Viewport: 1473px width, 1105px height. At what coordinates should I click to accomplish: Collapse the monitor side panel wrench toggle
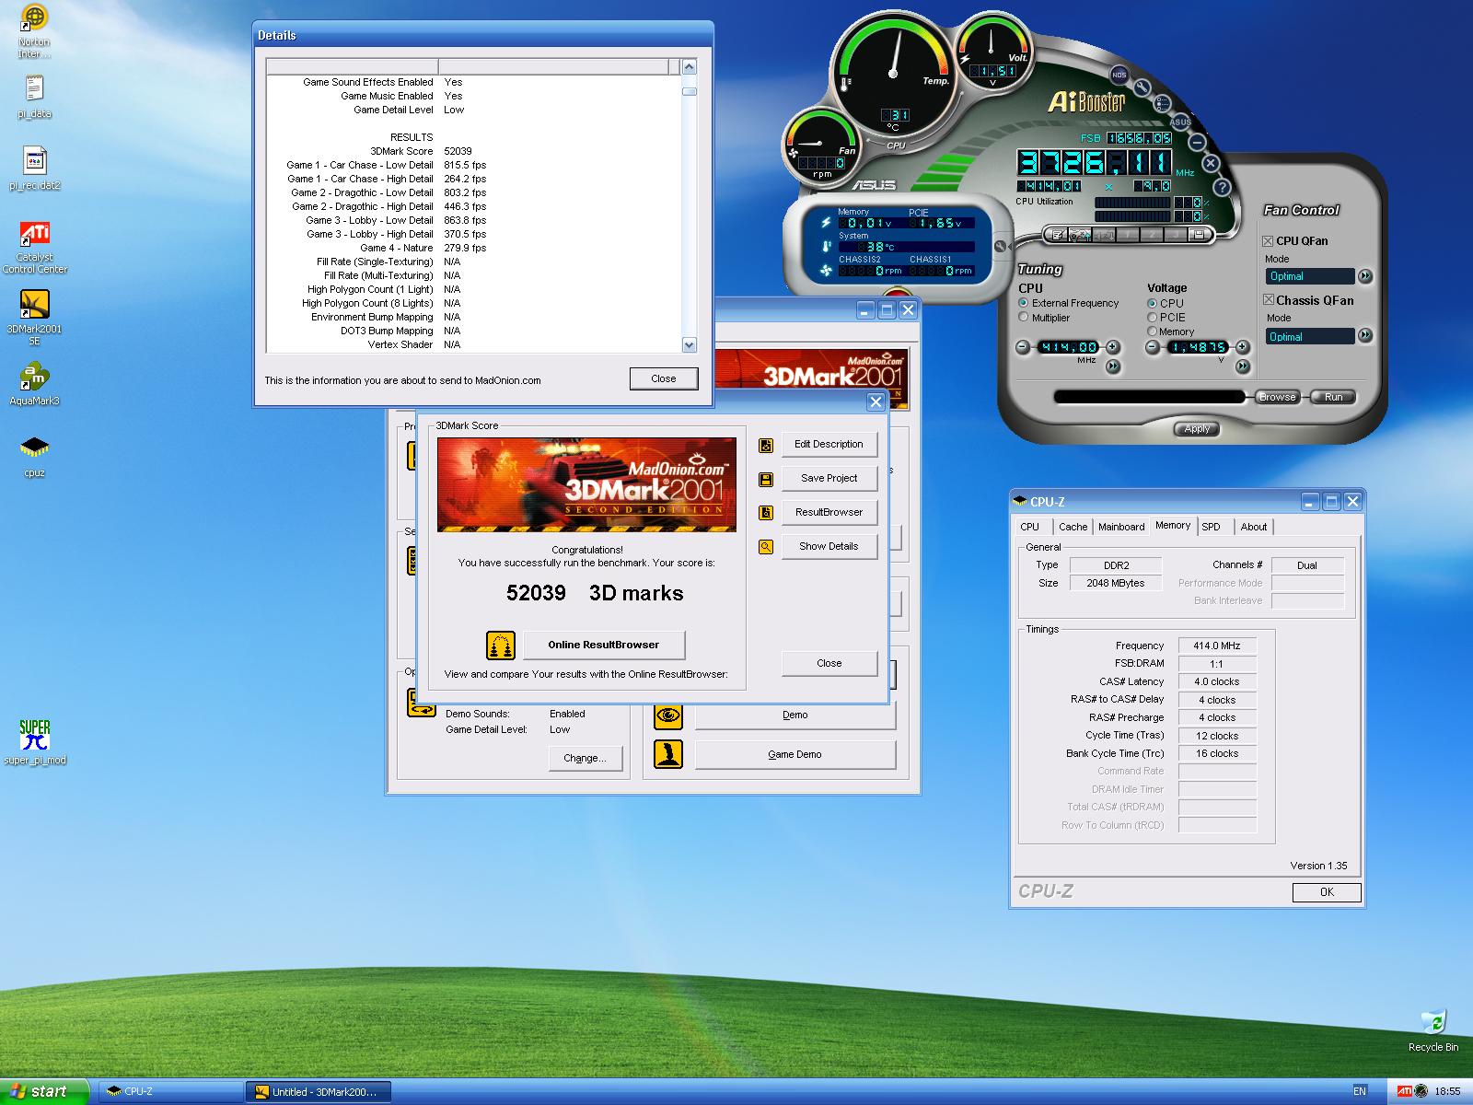tap(1002, 246)
